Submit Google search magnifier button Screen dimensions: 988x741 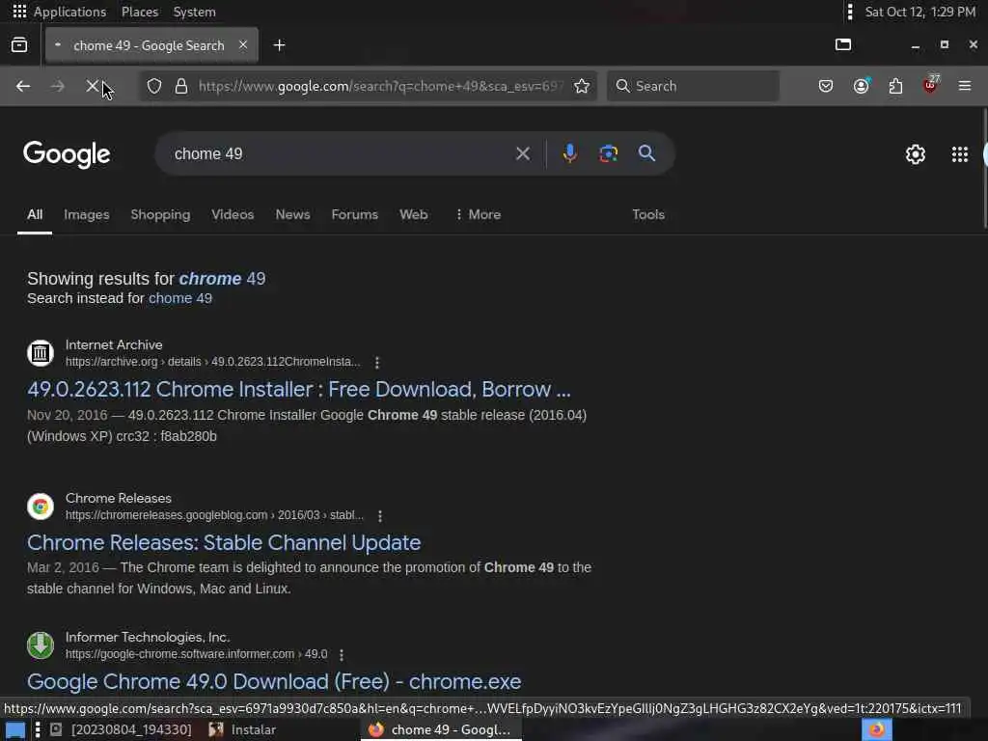click(646, 153)
